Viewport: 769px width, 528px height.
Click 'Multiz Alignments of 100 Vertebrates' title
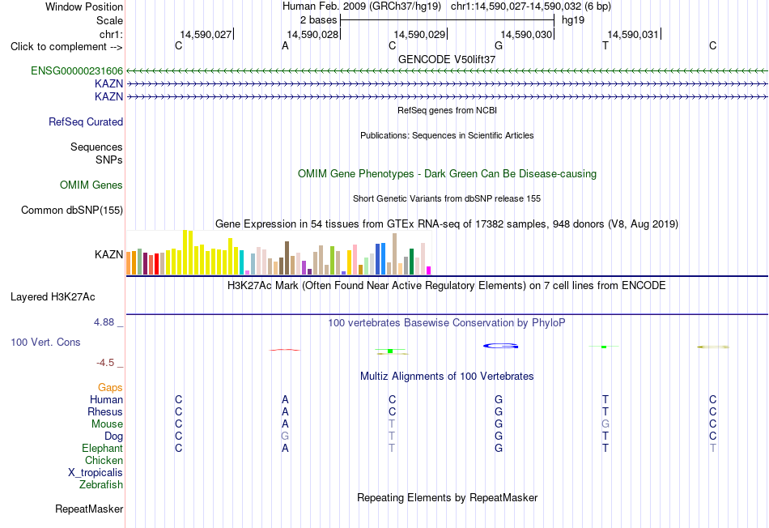[x=447, y=377]
